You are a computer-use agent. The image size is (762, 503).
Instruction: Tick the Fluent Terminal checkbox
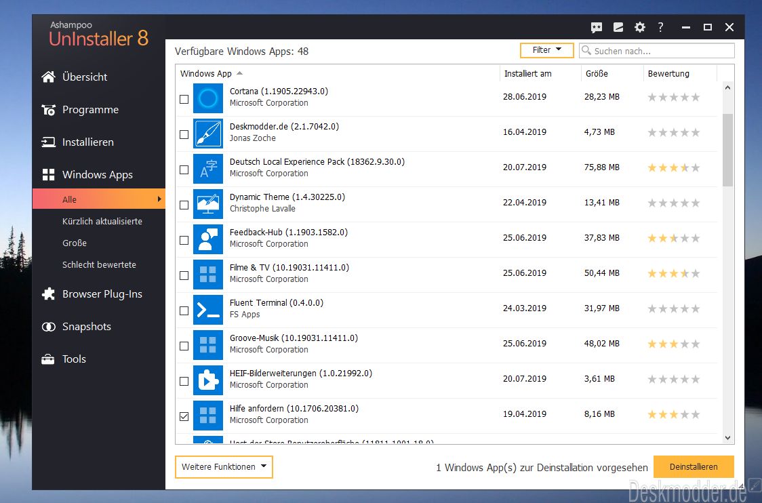[184, 310]
